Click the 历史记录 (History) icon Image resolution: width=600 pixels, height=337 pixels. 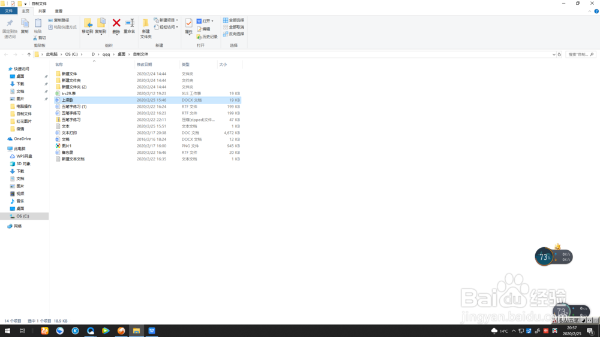coord(199,37)
